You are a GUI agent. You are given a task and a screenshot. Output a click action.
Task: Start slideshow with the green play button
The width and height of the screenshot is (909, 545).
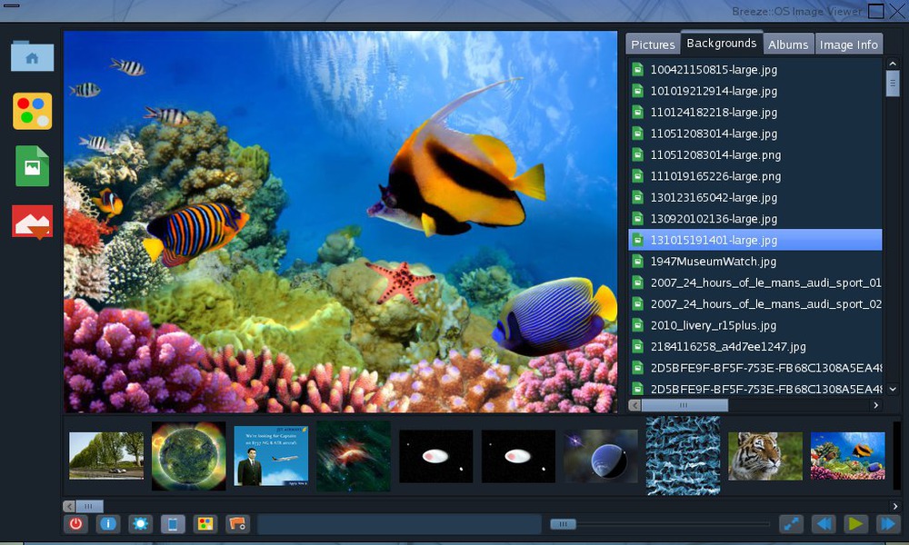855,524
